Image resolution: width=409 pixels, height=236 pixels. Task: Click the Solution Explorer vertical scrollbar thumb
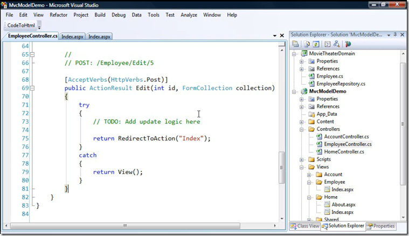(x=403, y=124)
